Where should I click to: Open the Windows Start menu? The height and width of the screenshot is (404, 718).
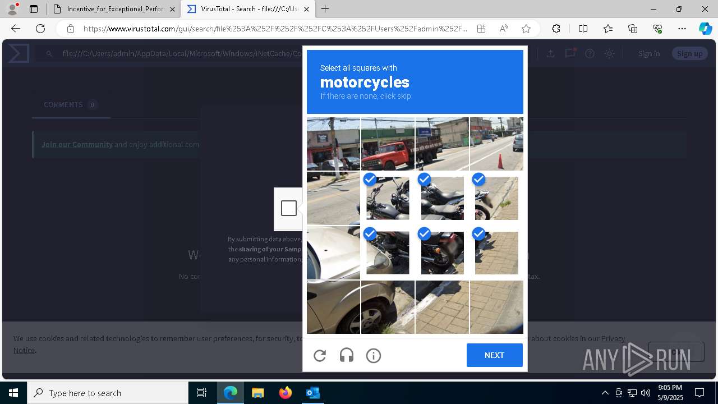tap(13, 393)
